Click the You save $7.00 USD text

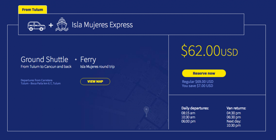(197, 86)
